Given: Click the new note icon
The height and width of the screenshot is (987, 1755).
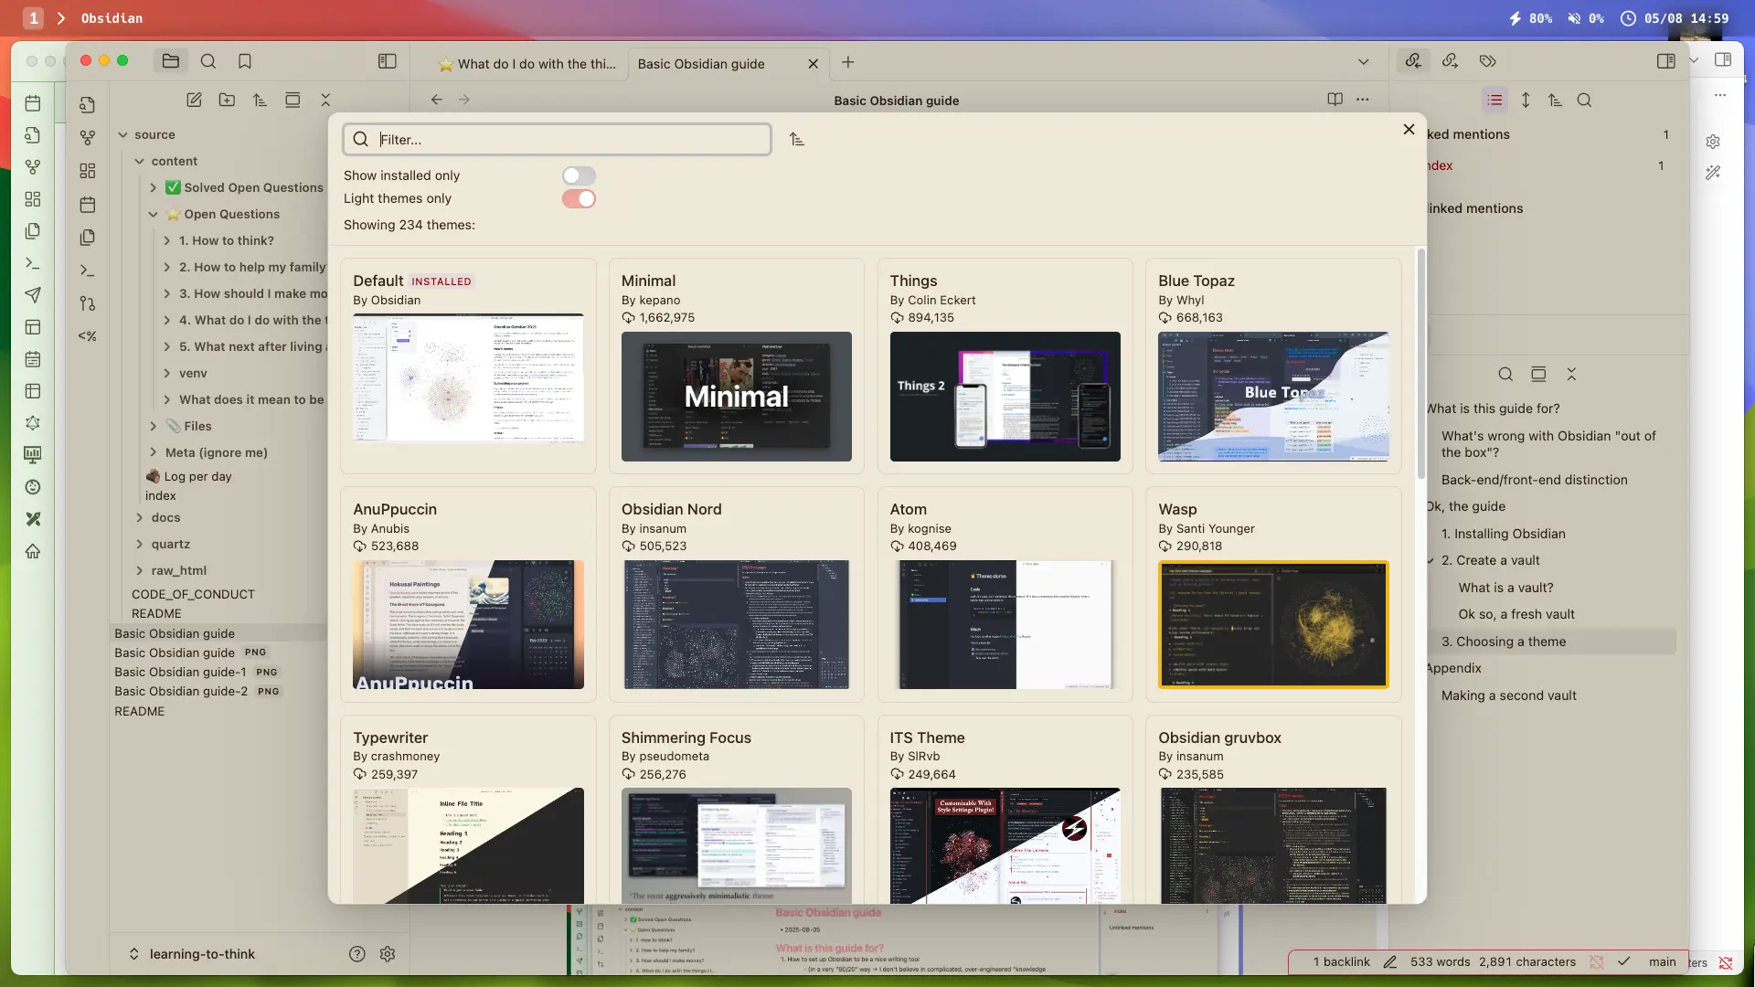Looking at the screenshot, I should 194,100.
